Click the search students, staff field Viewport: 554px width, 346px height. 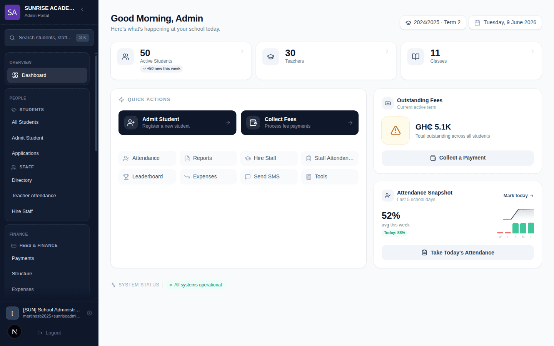[49, 38]
